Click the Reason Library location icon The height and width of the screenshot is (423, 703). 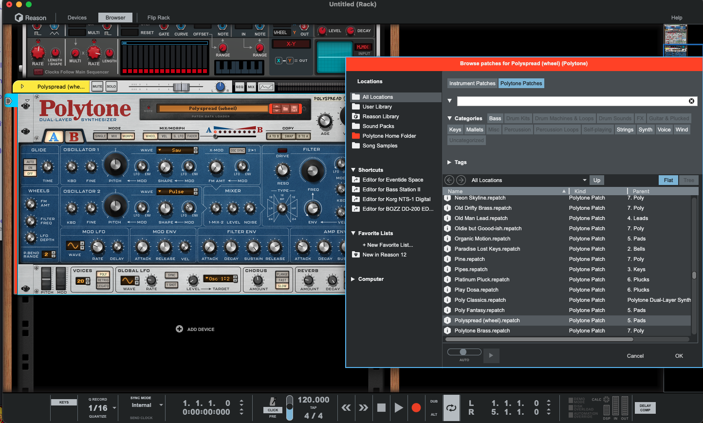click(x=356, y=116)
